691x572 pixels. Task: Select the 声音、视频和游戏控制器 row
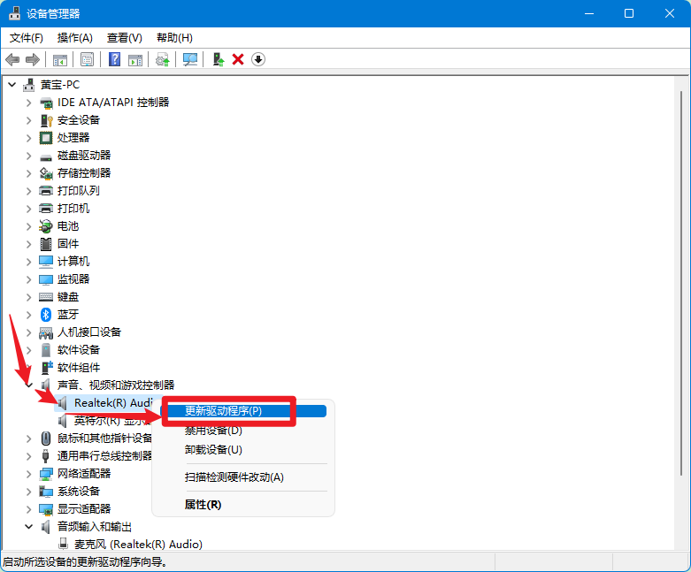click(116, 385)
